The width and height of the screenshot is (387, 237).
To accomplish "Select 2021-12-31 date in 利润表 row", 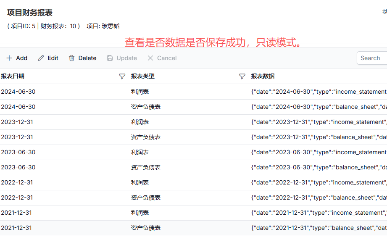I will click(x=16, y=213).
